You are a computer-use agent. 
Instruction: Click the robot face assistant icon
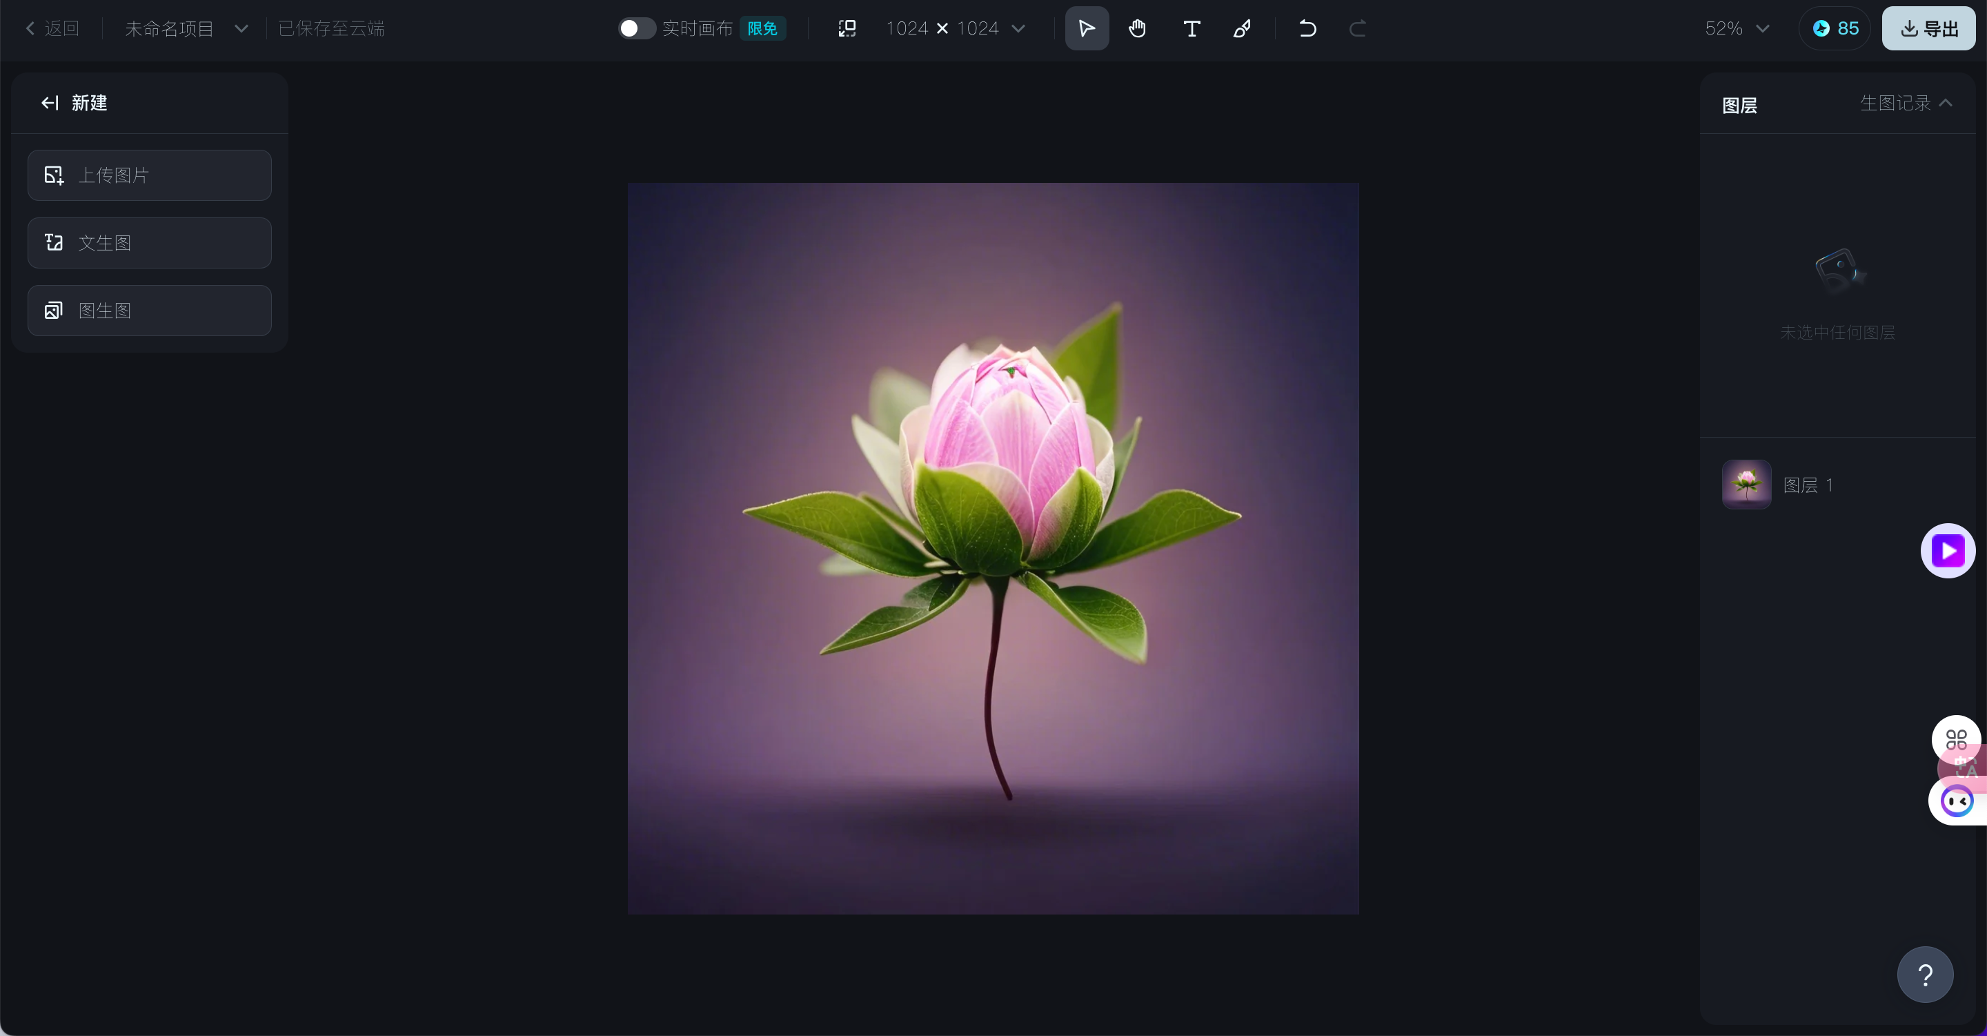tap(1957, 801)
